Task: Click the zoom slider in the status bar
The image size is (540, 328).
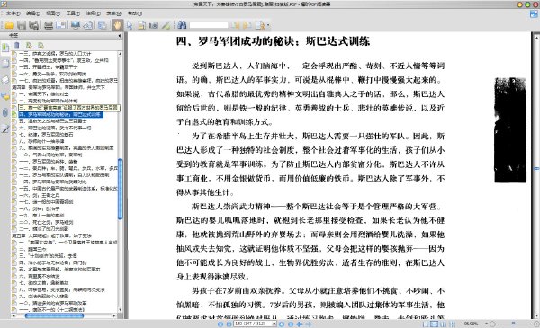Action: [x=513, y=324]
